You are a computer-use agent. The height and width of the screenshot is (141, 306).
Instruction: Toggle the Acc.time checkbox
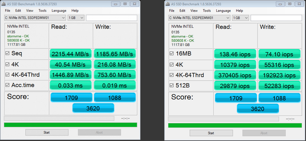pos(7,85)
